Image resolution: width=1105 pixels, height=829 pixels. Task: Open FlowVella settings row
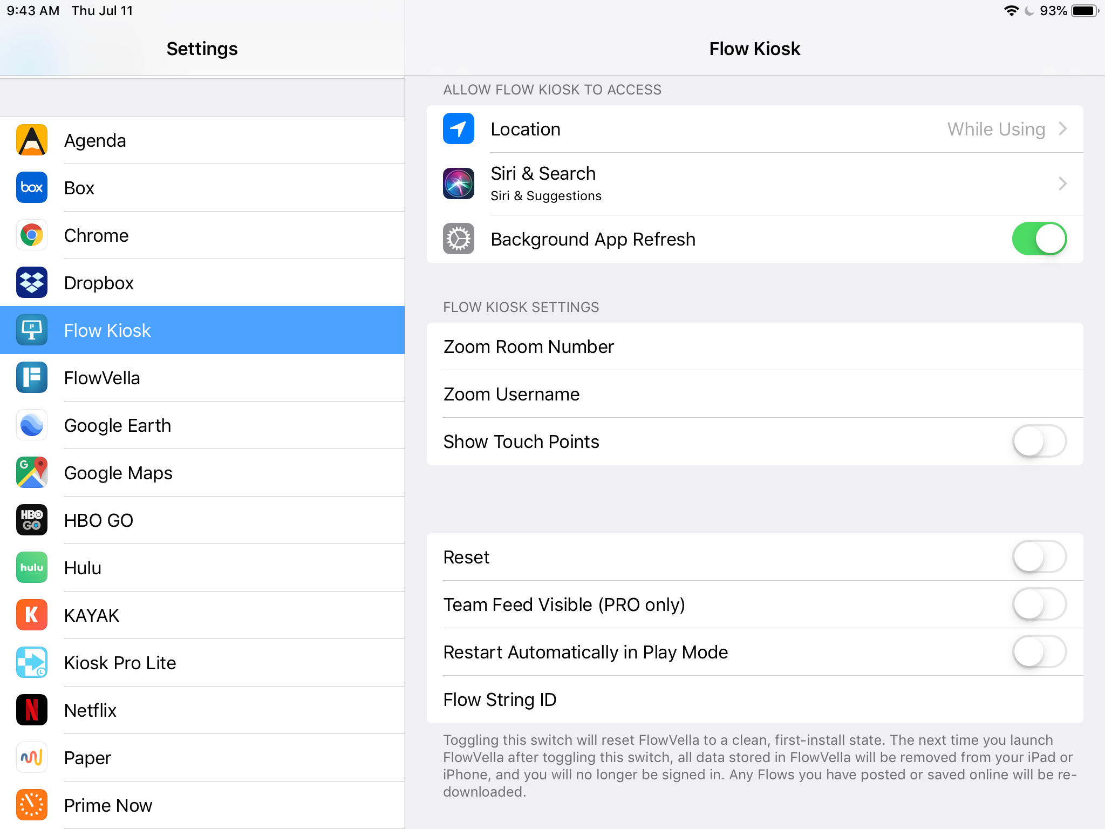202,378
